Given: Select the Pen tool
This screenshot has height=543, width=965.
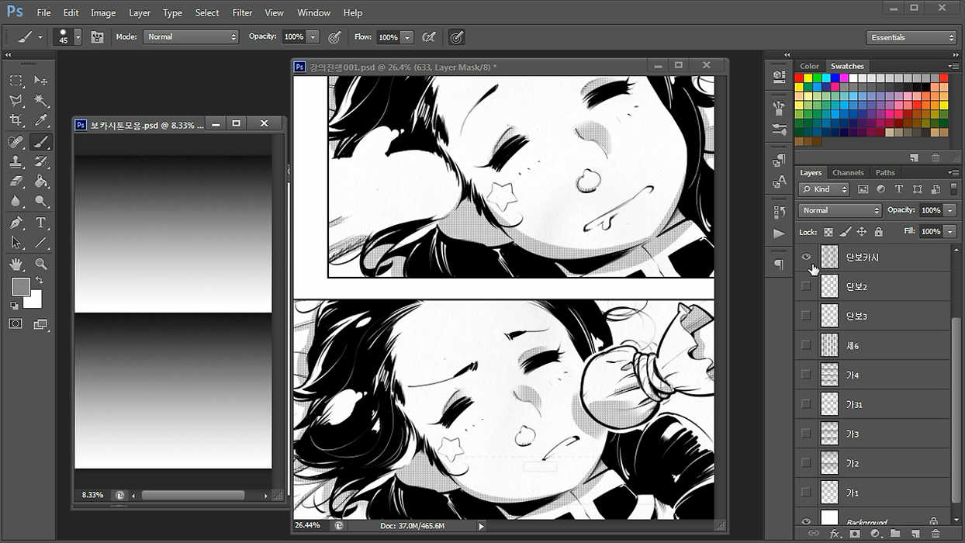Looking at the screenshot, I should pyautogui.click(x=16, y=223).
